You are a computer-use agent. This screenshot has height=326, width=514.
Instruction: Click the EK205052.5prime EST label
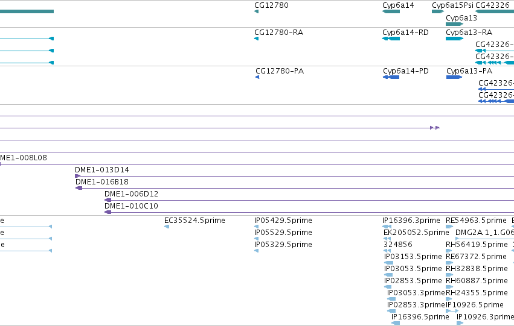pyautogui.click(x=416, y=233)
